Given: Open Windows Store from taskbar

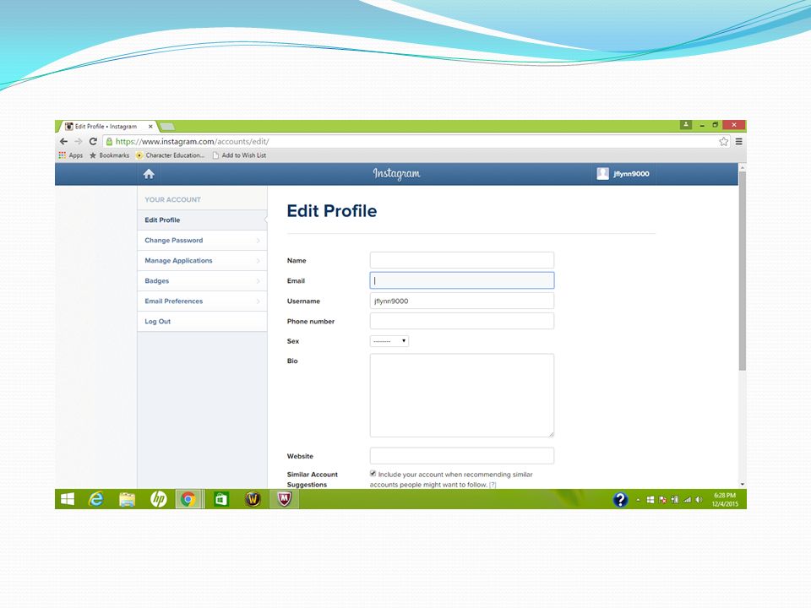Looking at the screenshot, I should [x=221, y=499].
